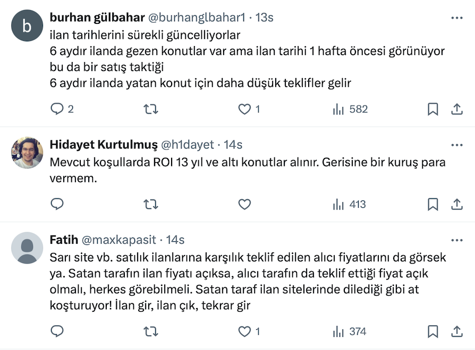Open burhan gülbahar's avatar
The width and height of the screenshot is (475, 350).
tap(27, 25)
